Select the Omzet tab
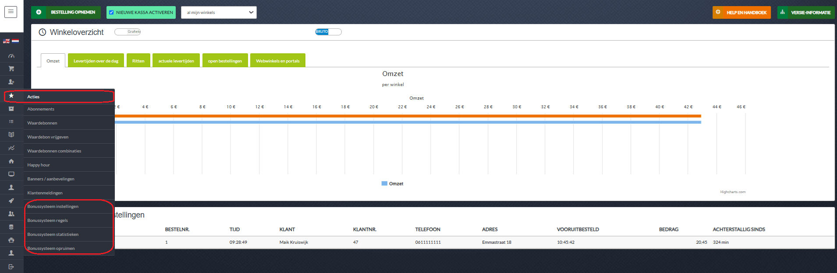837x273 pixels. point(53,61)
